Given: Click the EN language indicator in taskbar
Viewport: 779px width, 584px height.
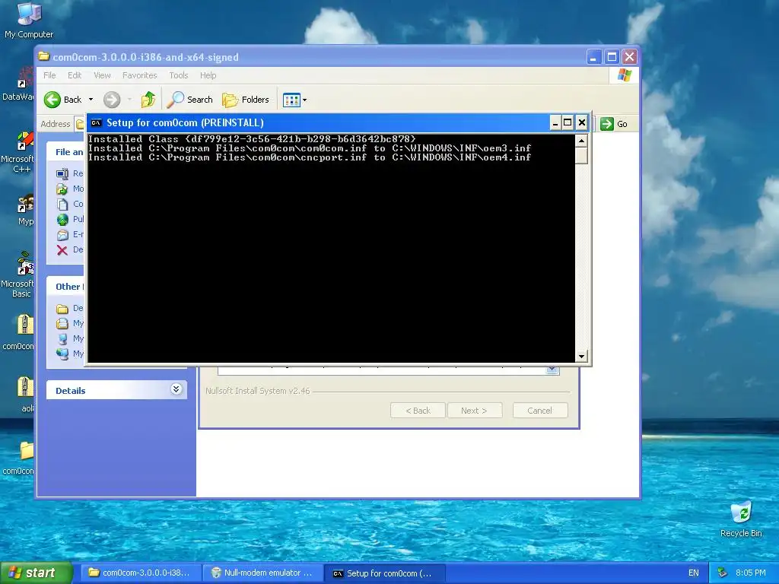Looking at the screenshot, I should click(694, 573).
